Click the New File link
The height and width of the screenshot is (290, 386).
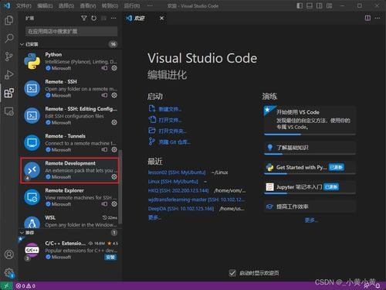click(170, 109)
